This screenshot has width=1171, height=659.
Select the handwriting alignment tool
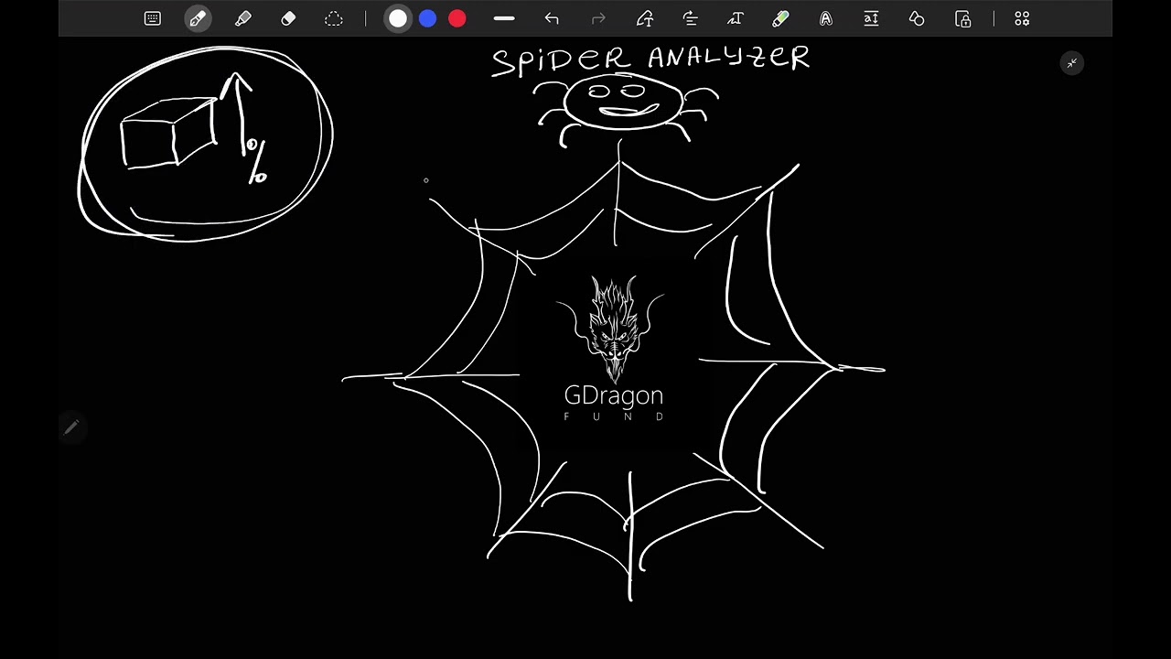pos(691,18)
